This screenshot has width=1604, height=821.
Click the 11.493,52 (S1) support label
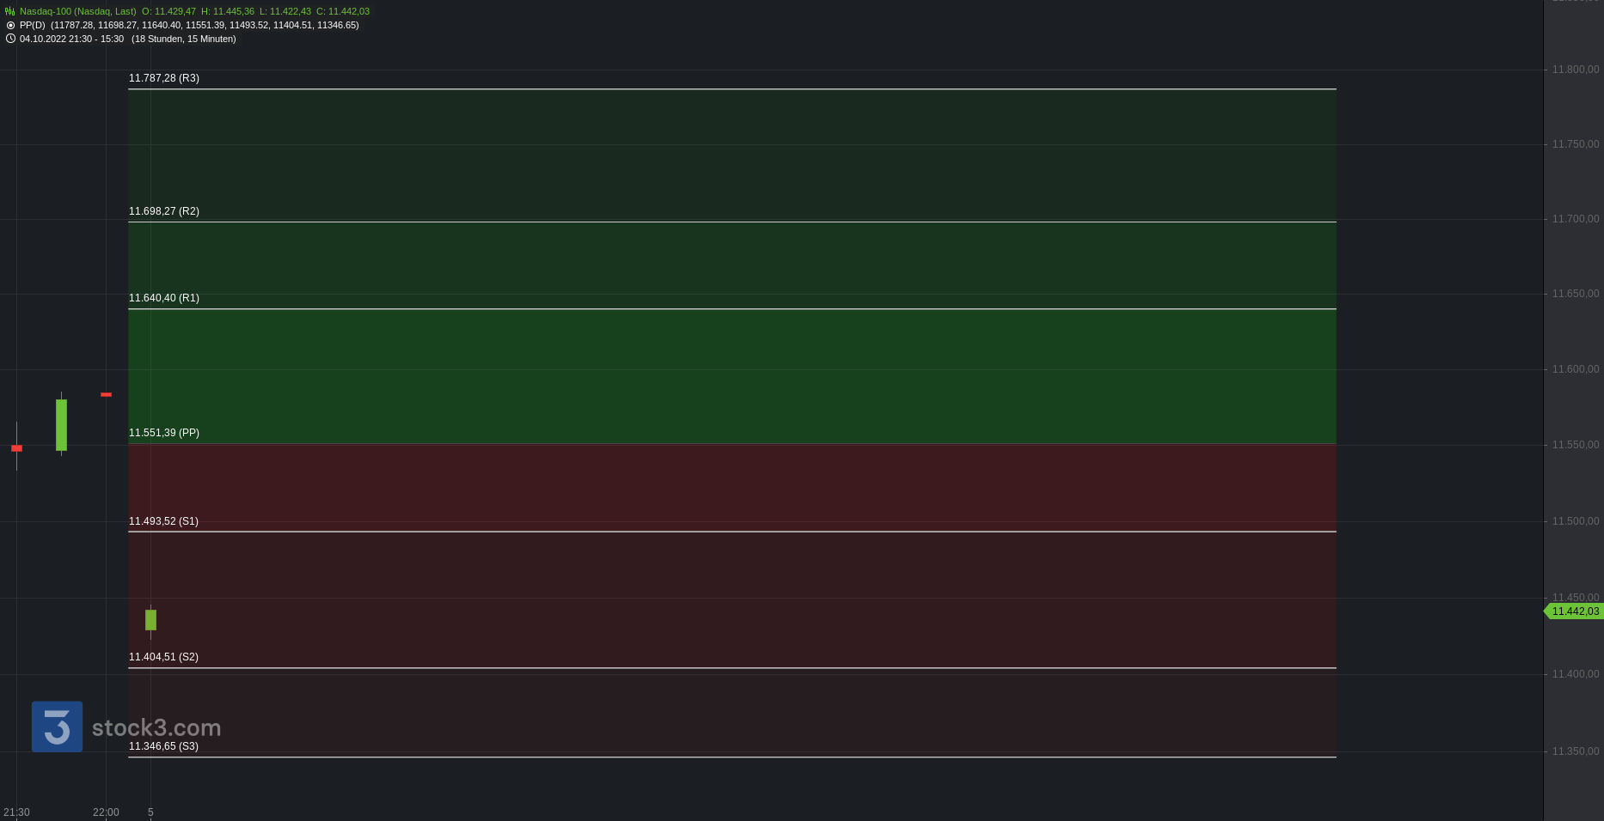(163, 521)
